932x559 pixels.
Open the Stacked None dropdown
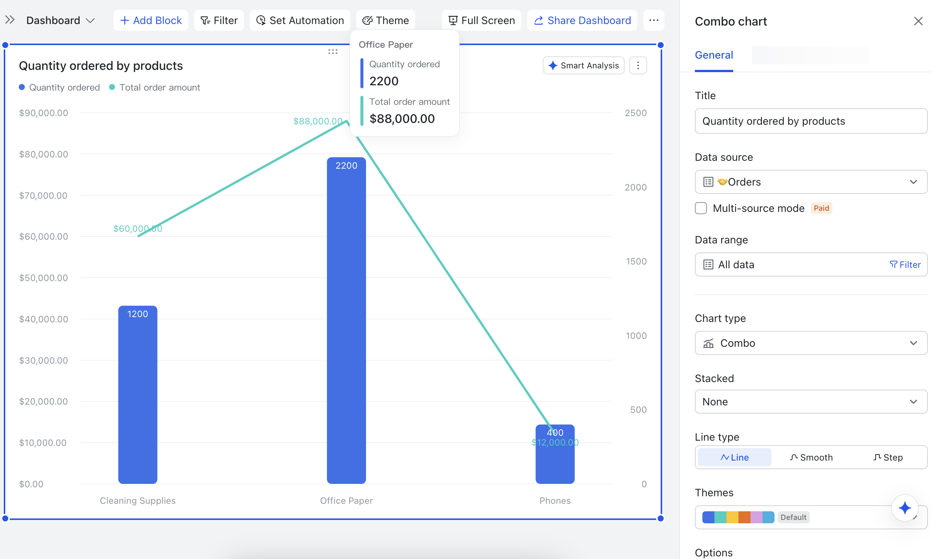coord(811,402)
